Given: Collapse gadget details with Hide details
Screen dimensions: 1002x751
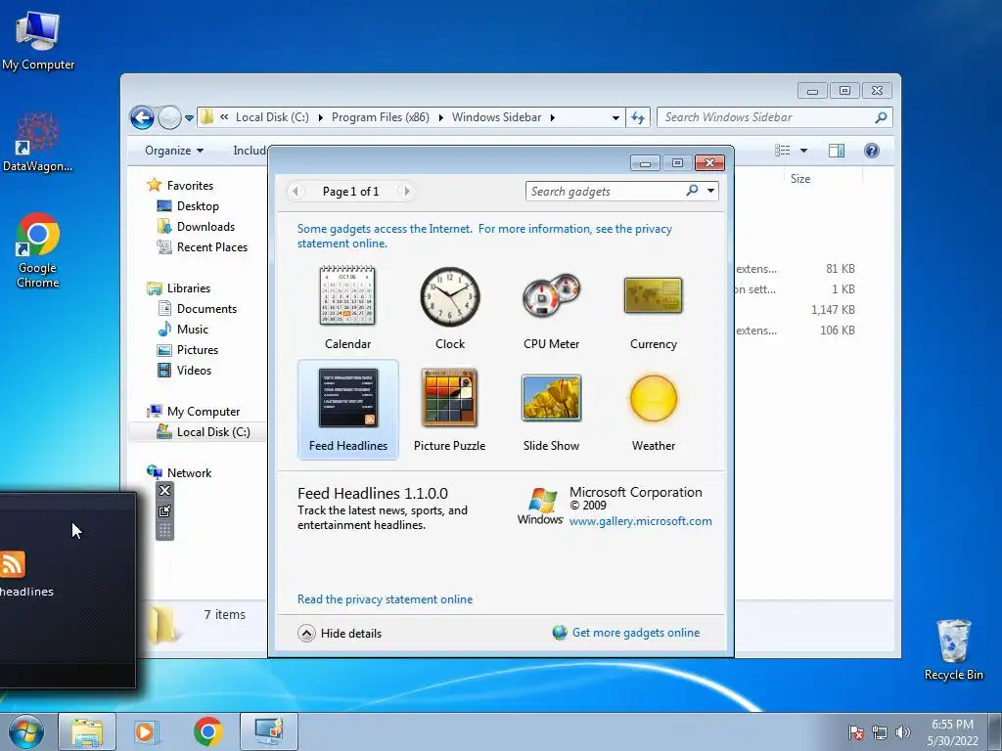Looking at the screenshot, I should click(340, 633).
